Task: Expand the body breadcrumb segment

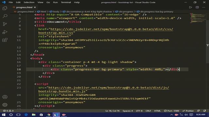Action: [x=56, y=12]
